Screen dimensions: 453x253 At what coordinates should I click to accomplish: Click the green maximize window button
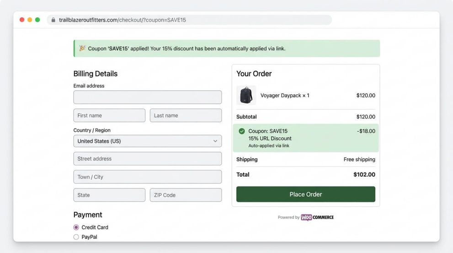pos(37,20)
